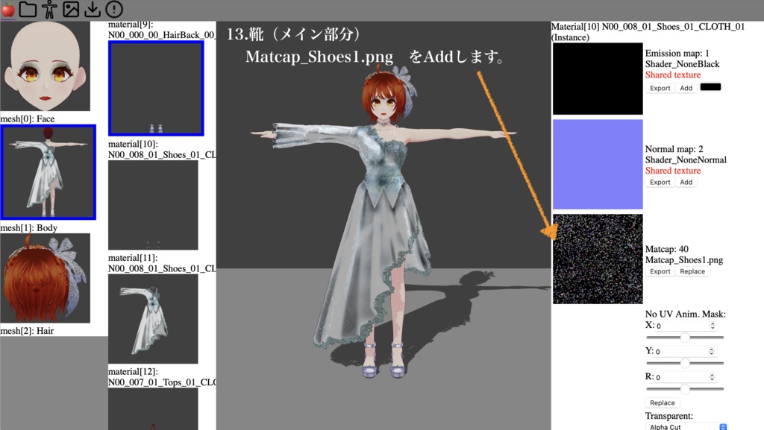Select the mesh[0] Face thumbnail
Image resolution: width=764 pixels, height=430 pixels.
(x=46, y=66)
